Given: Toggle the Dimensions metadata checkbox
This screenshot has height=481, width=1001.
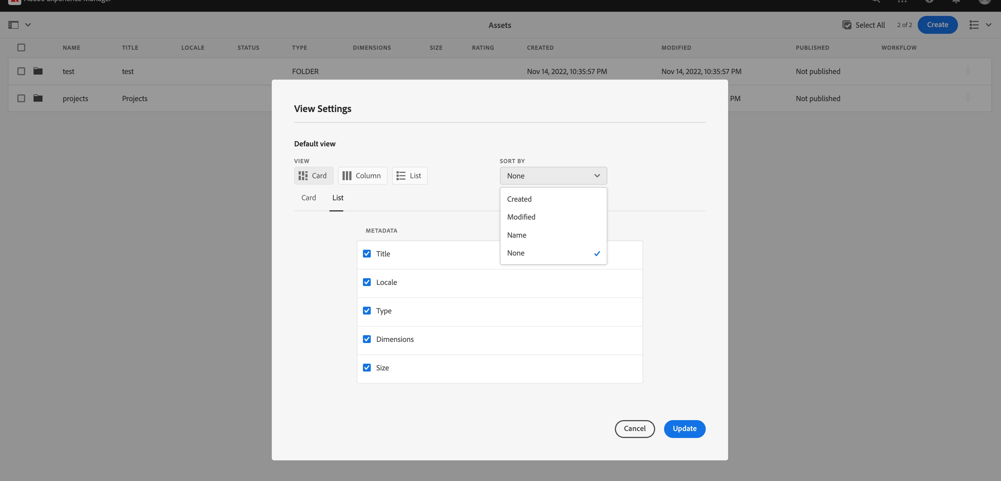Looking at the screenshot, I should (x=367, y=339).
